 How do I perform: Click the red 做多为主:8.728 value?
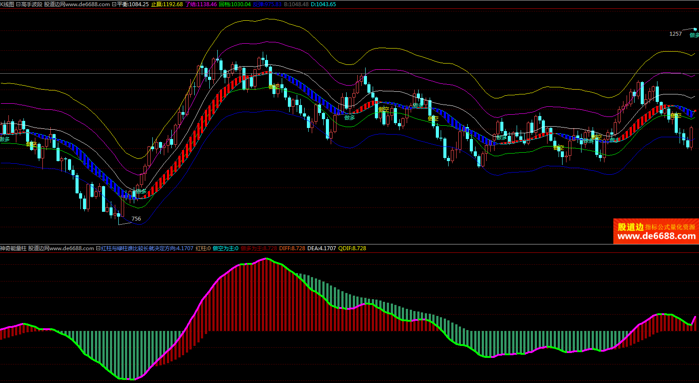coord(259,248)
